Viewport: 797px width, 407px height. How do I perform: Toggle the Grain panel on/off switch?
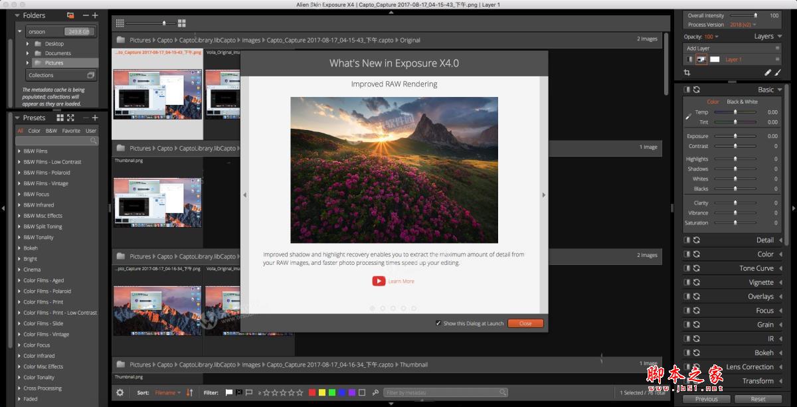coord(688,325)
